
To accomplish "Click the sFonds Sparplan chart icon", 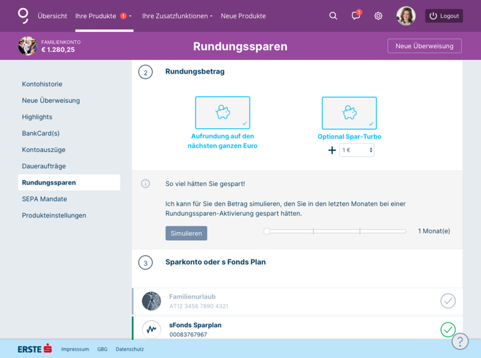I will coord(152,329).
